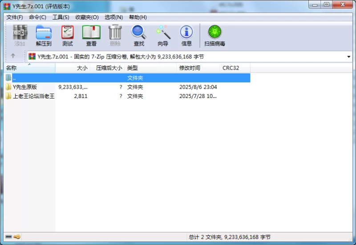Click the Y先生原版 folder icon

pos(8,86)
